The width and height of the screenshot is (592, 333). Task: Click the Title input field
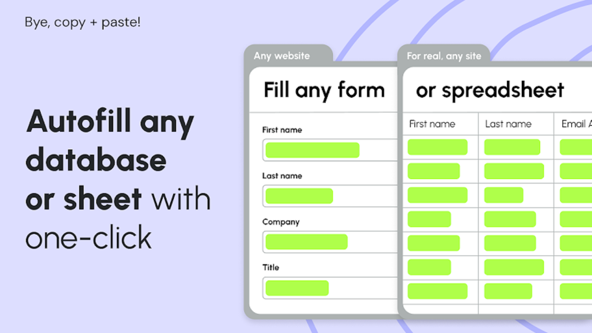point(330,288)
